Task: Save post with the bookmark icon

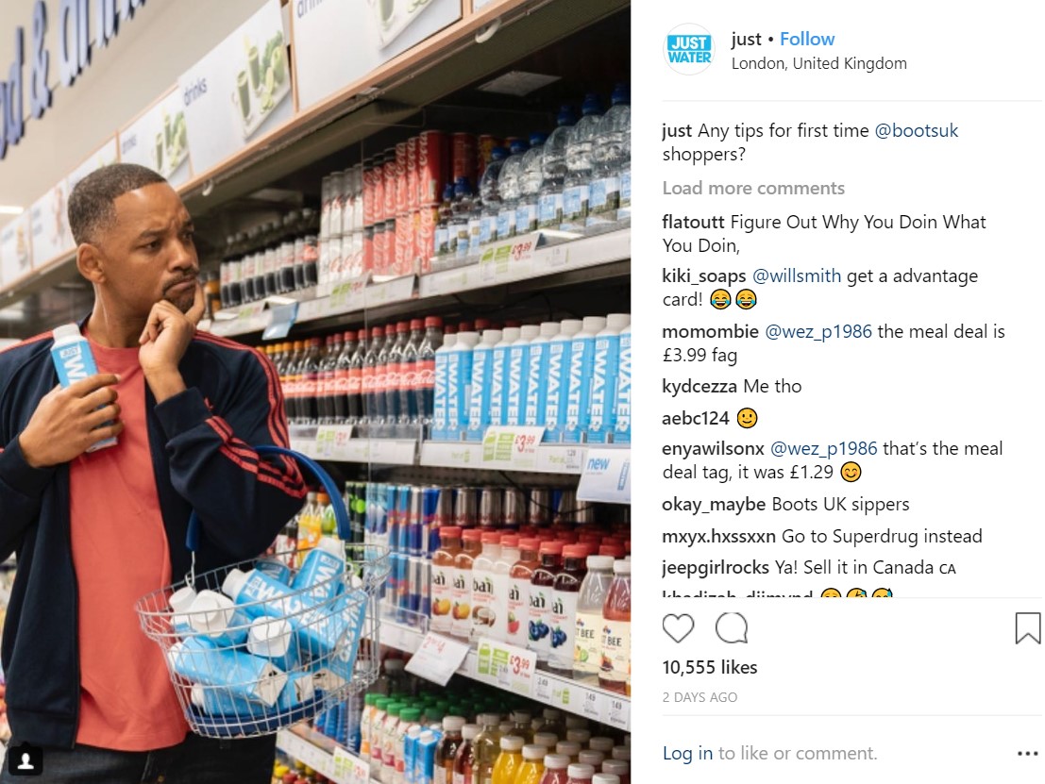Action: (x=1028, y=628)
